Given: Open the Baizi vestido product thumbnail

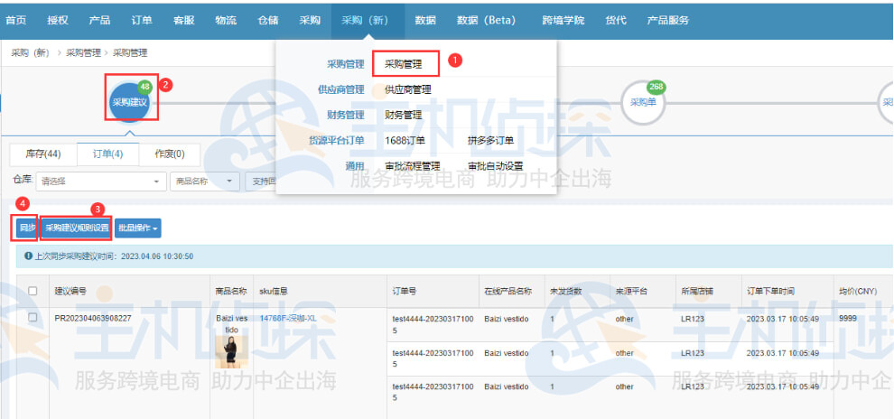Looking at the screenshot, I should (231, 352).
